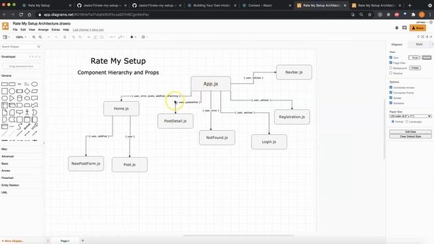
Task: Click the Edit Data button
Action: pos(410,131)
